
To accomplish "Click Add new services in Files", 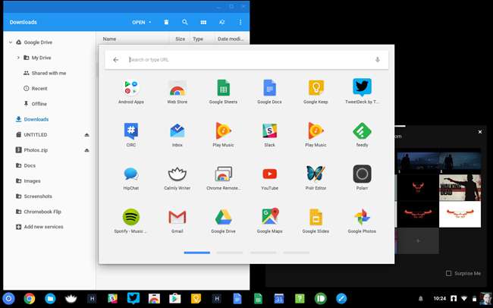I will [x=43, y=227].
